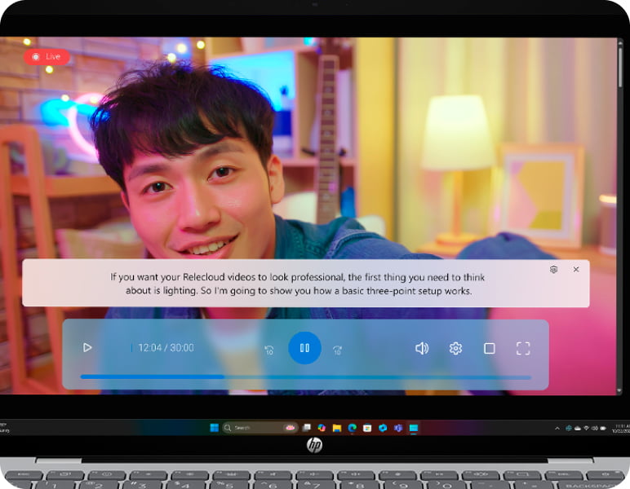Open Task View from the taskbar

tap(307, 428)
